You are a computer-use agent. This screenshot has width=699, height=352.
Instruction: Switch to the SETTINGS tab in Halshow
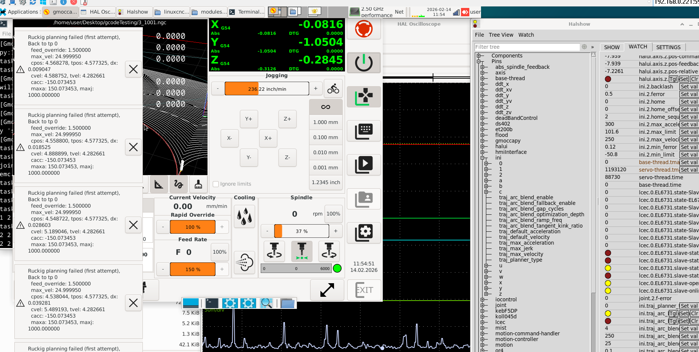[x=668, y=47]
